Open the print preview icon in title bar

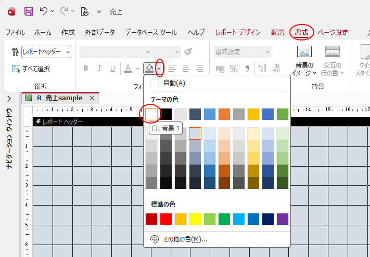[84, 11]
